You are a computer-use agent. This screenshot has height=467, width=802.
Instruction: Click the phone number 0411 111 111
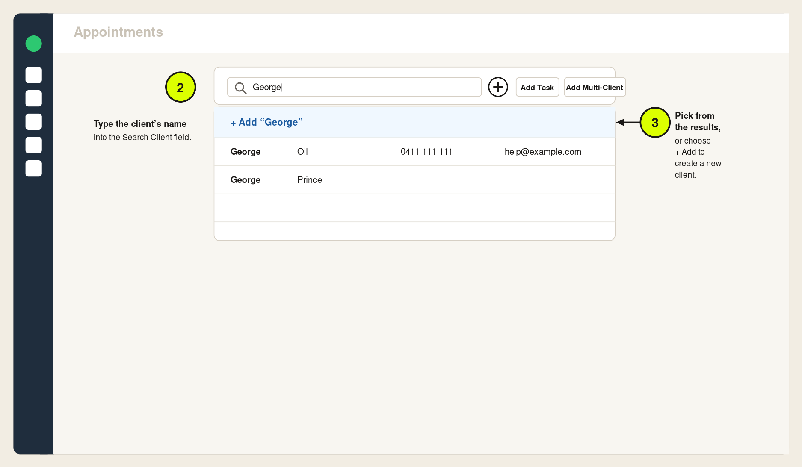[x=426, y=152]
